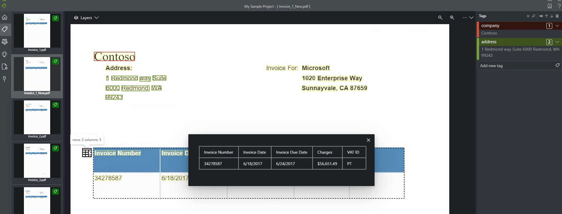Screen dimensions: 562x214
Task: Open the documentation book icon
Action: 550,6
